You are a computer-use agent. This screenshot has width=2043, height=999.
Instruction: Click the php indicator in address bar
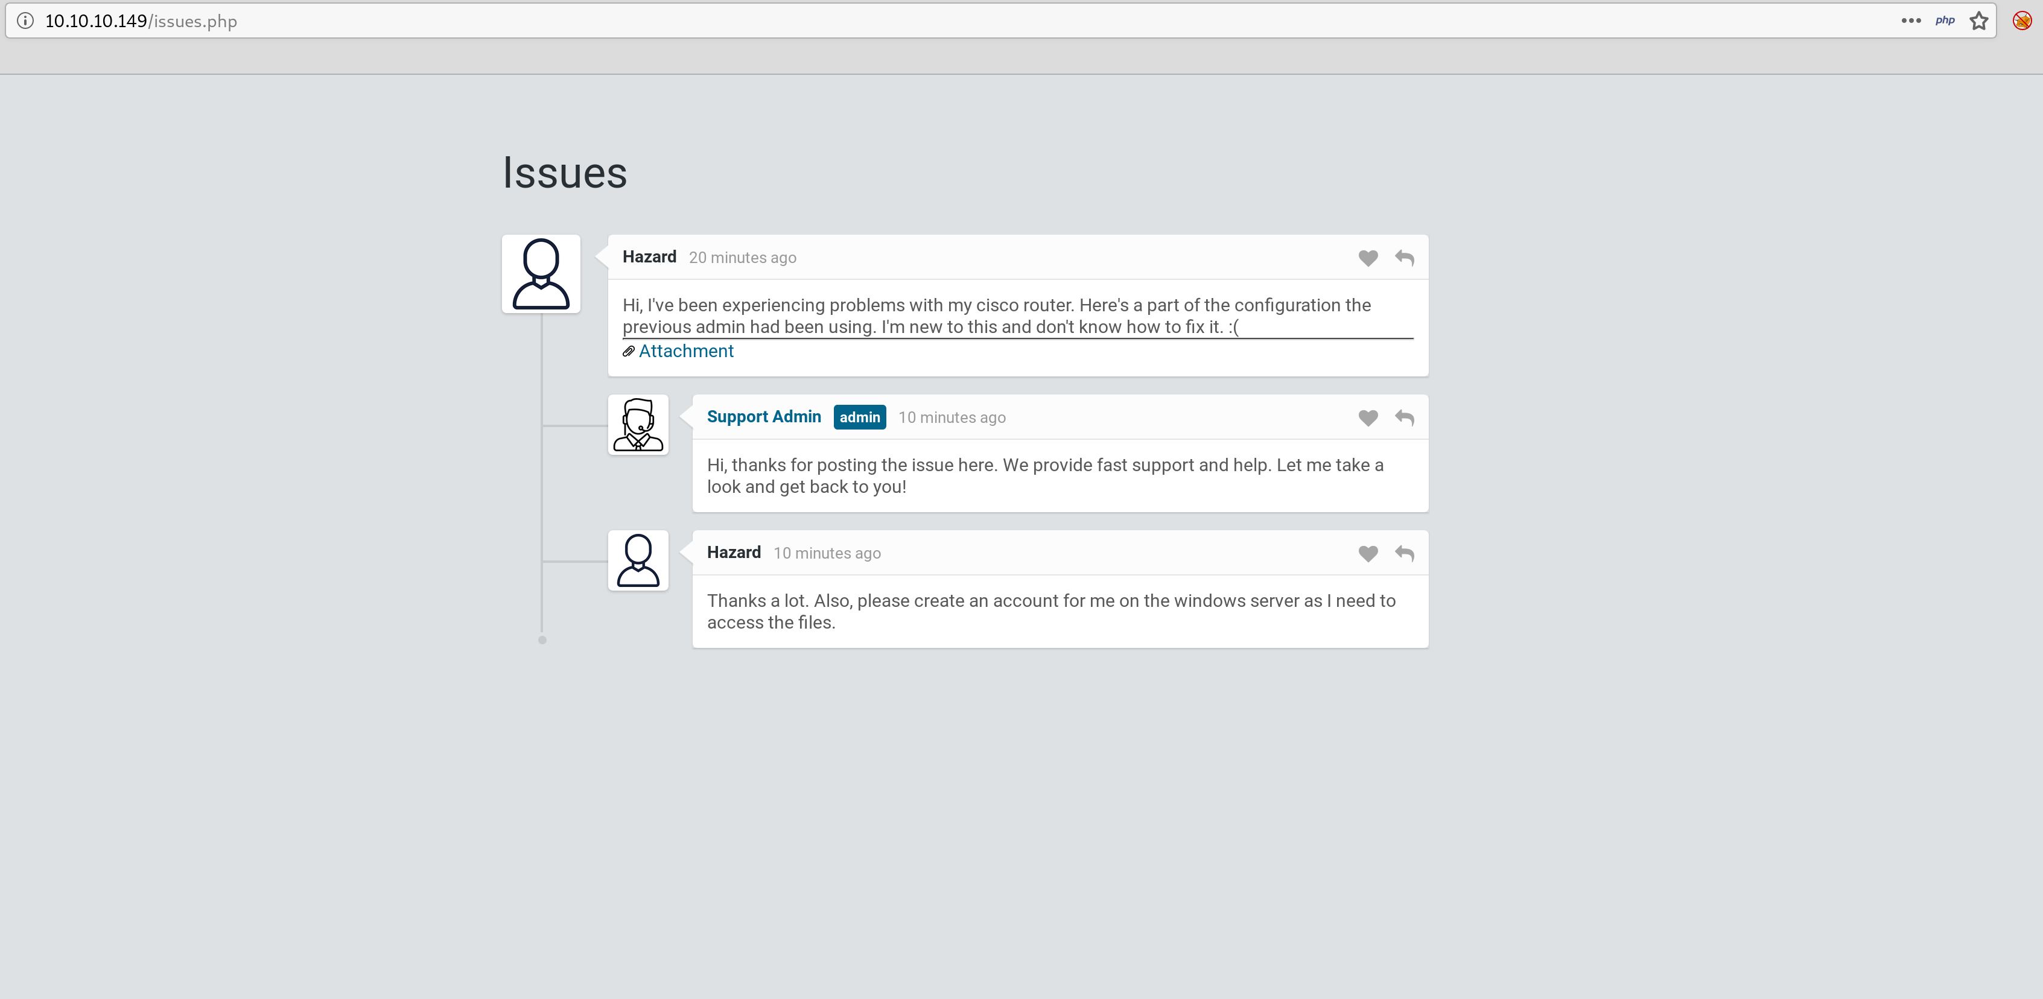coord(1945,21)
